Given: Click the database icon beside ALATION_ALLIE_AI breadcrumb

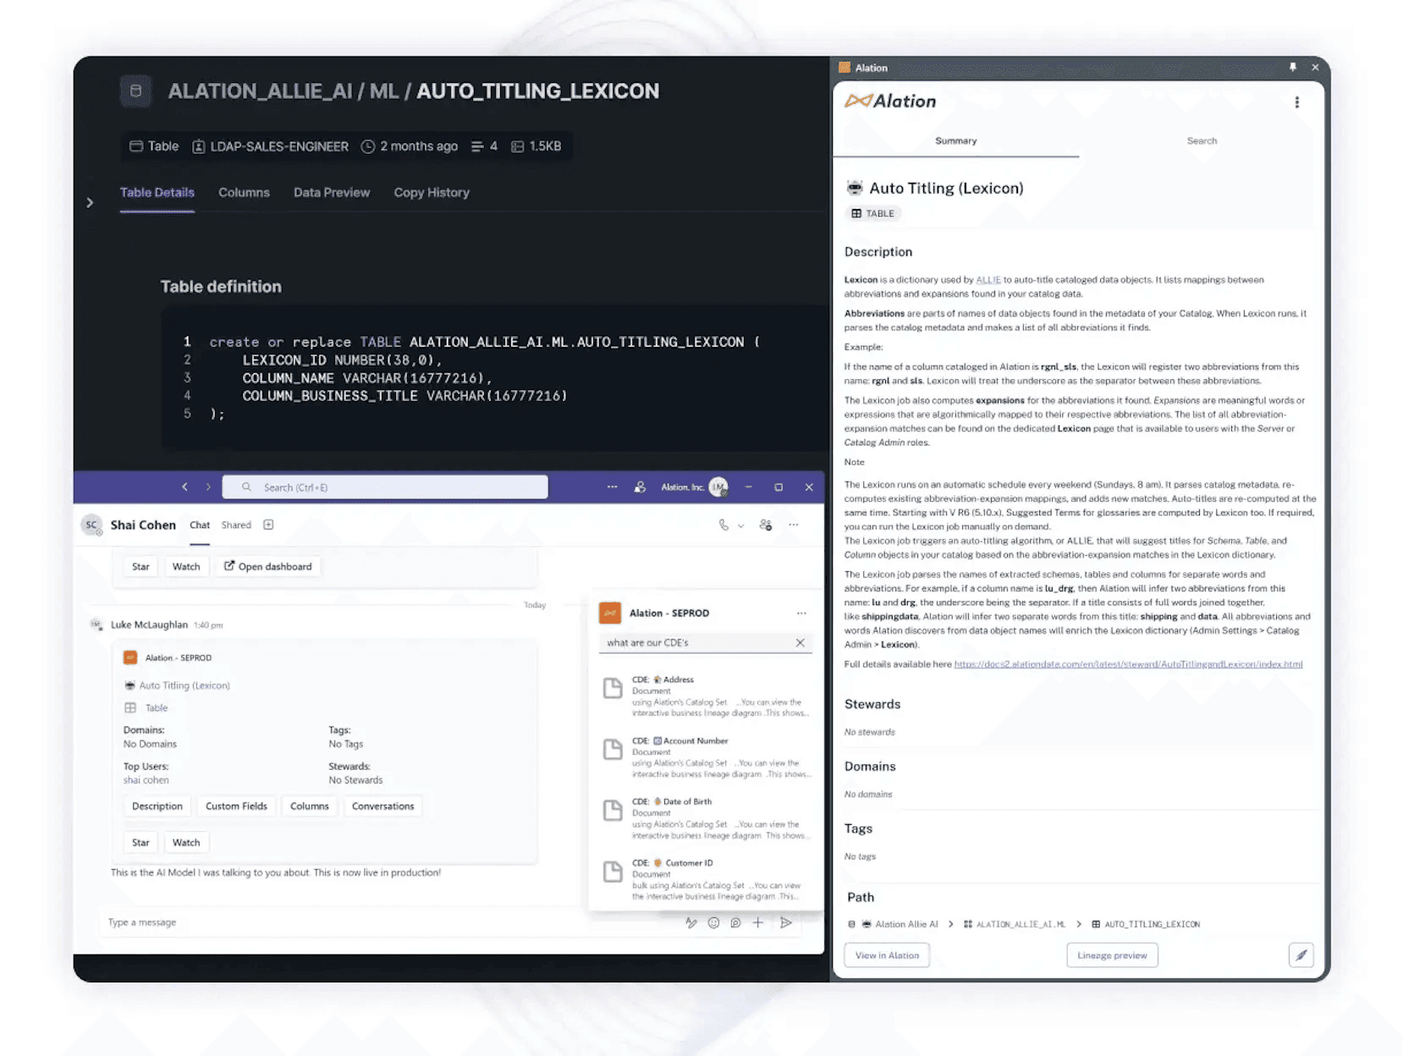Looking at the screenshot, I should click(x=135, y=91).
